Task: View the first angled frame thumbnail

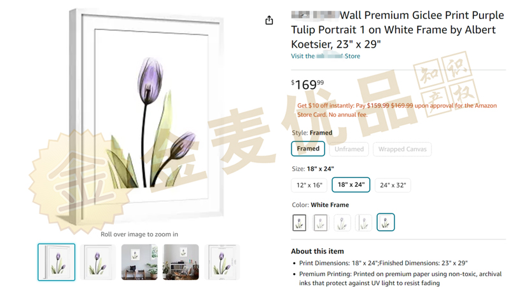Action: tap(57, 262)
